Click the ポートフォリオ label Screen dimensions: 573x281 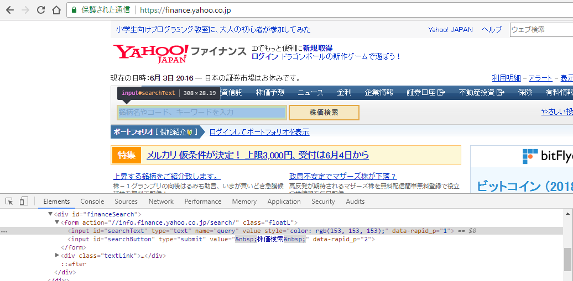(133, 132)
